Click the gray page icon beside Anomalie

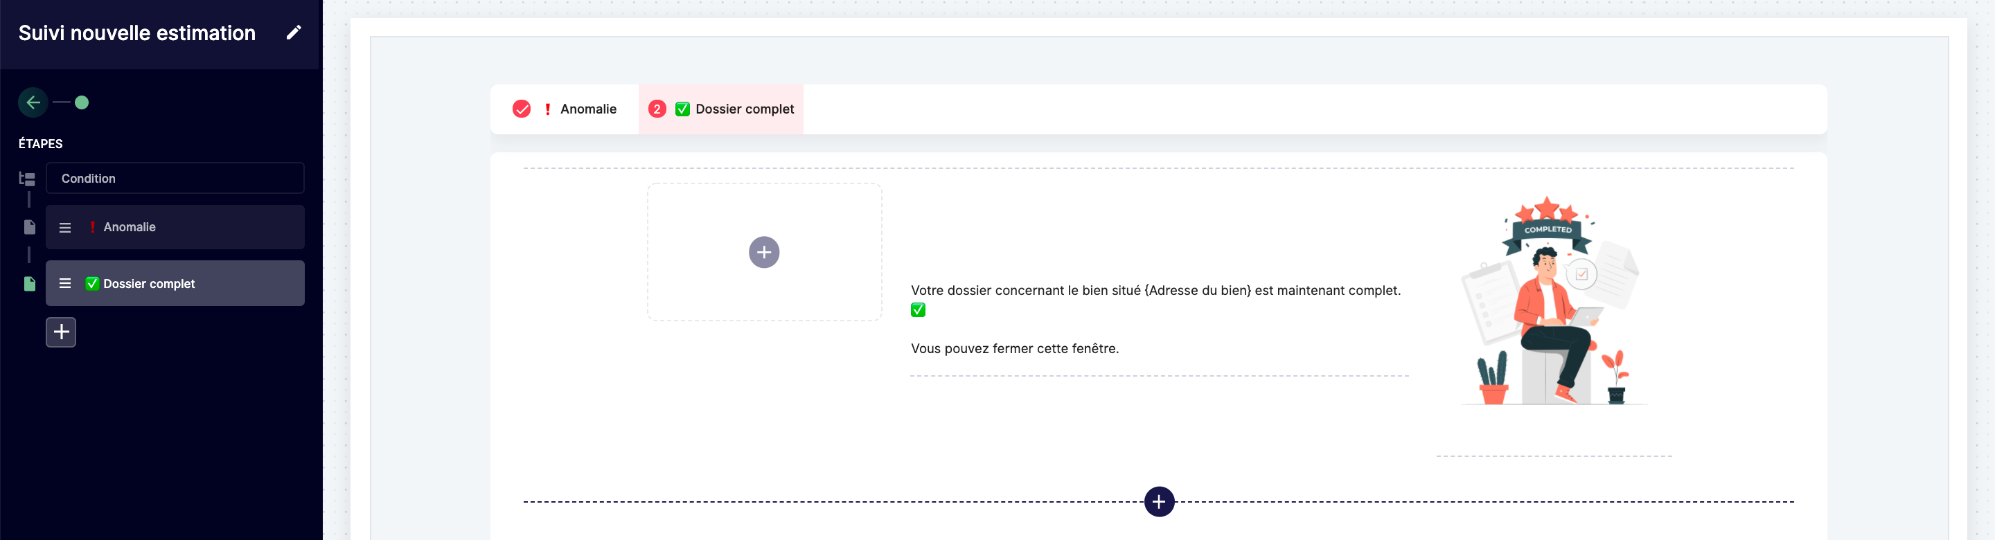tap(29, 226)
